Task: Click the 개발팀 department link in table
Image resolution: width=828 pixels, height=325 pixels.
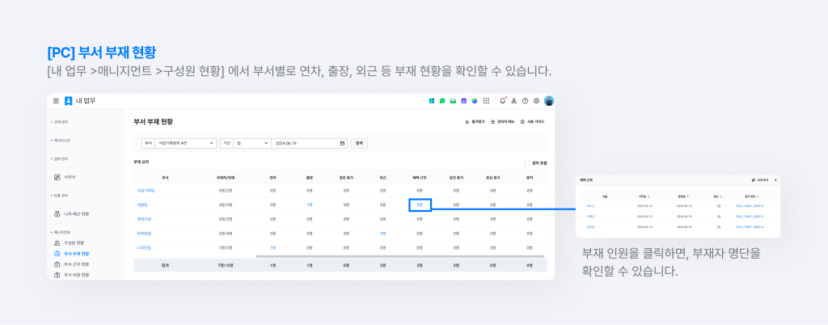Action: [141, 205]
